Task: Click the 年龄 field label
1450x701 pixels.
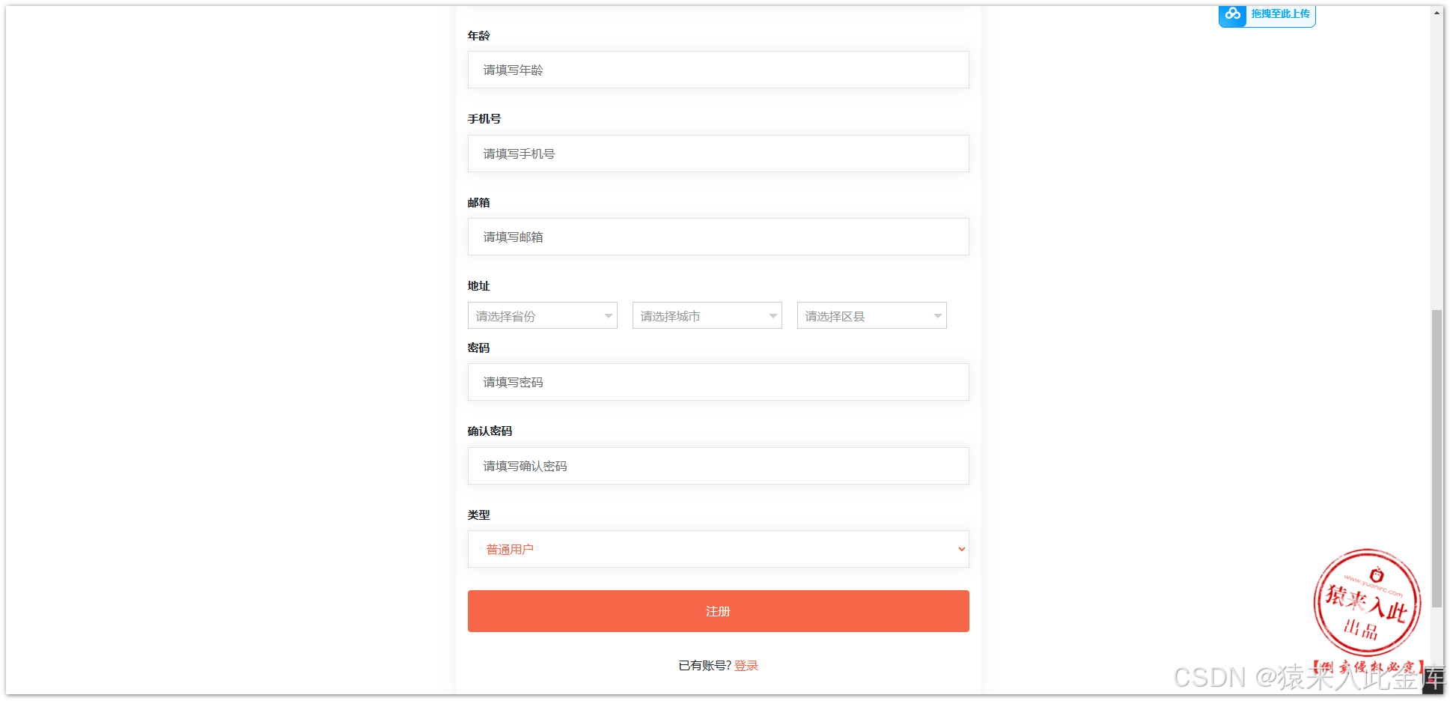Action: click(478, 35)
